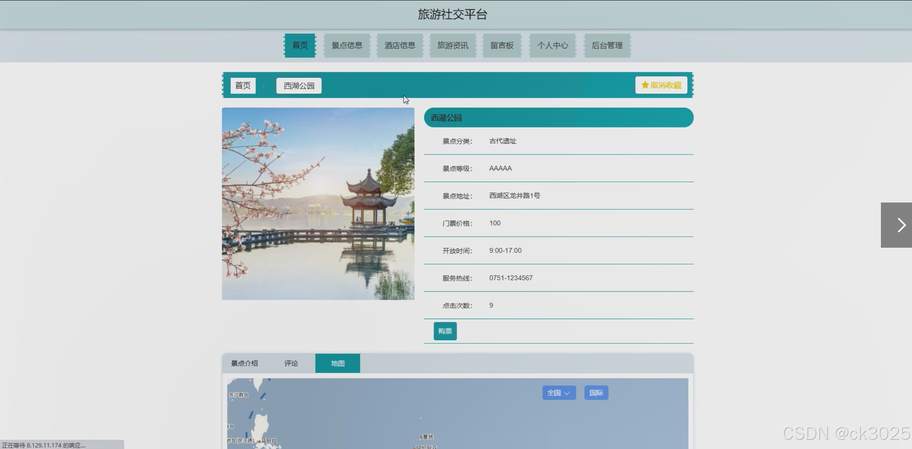The width and height of the screenshot is (912, 449).
Task: Open 后台管理 admin page
Action: point(607,46)
